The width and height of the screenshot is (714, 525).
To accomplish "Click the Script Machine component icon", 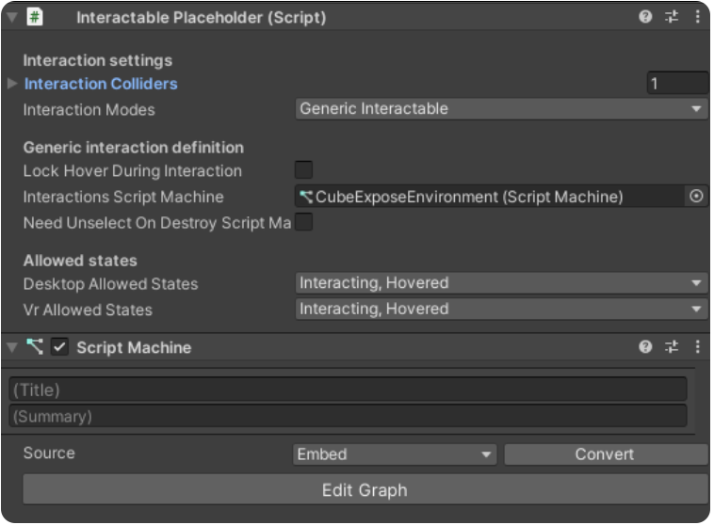I will [x=35, y=347].
